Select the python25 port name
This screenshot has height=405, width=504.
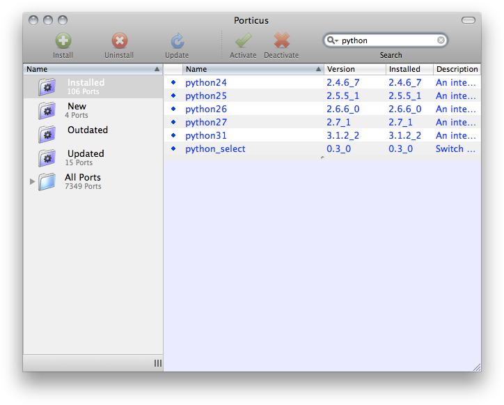206,96
